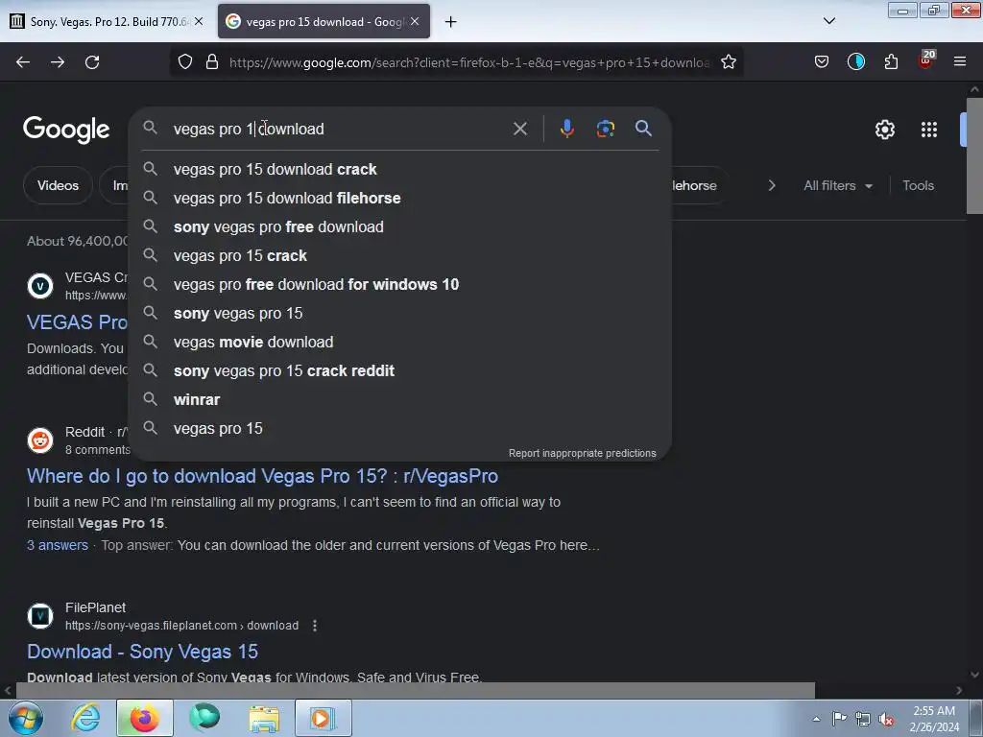Bookmark this page with star icon
This screenshot has width=983, height=737.
[729, 62]
